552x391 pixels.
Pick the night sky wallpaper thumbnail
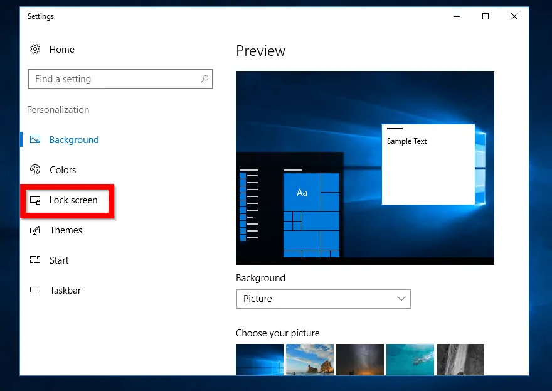click(x=359, y=360)
